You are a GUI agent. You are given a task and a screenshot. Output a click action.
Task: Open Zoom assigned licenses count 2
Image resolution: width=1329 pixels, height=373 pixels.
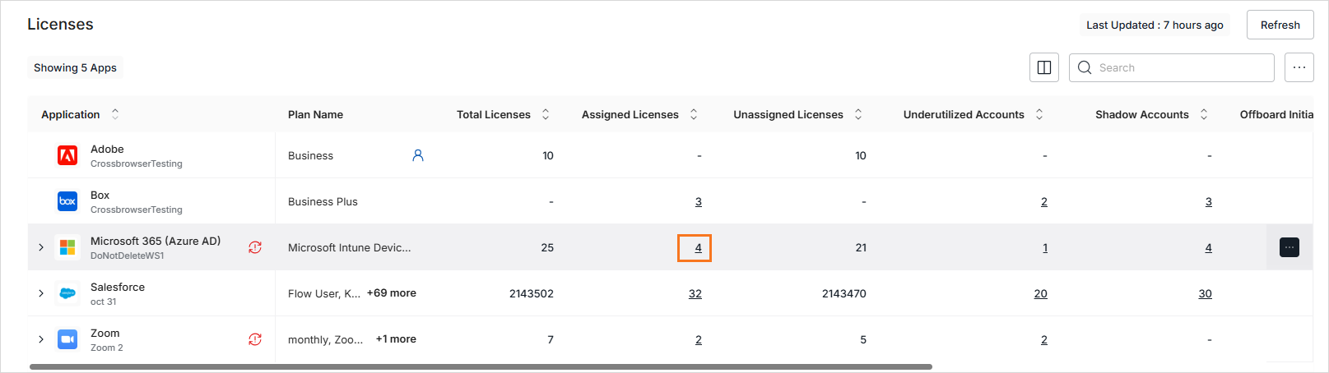coord(699,339)
